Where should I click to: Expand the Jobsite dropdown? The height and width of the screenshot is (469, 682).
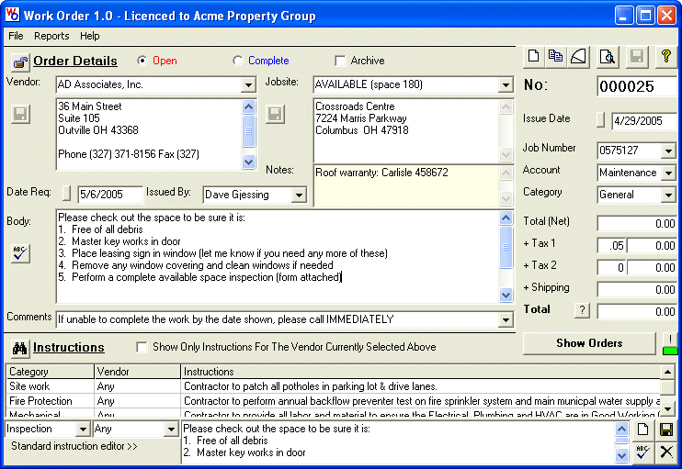(506, 84)
